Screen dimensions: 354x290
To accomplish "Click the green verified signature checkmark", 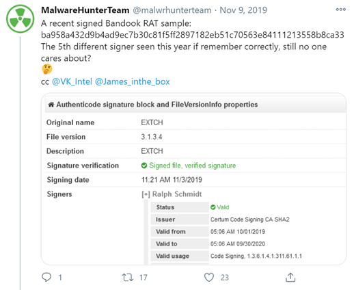I will click(144, 166).
